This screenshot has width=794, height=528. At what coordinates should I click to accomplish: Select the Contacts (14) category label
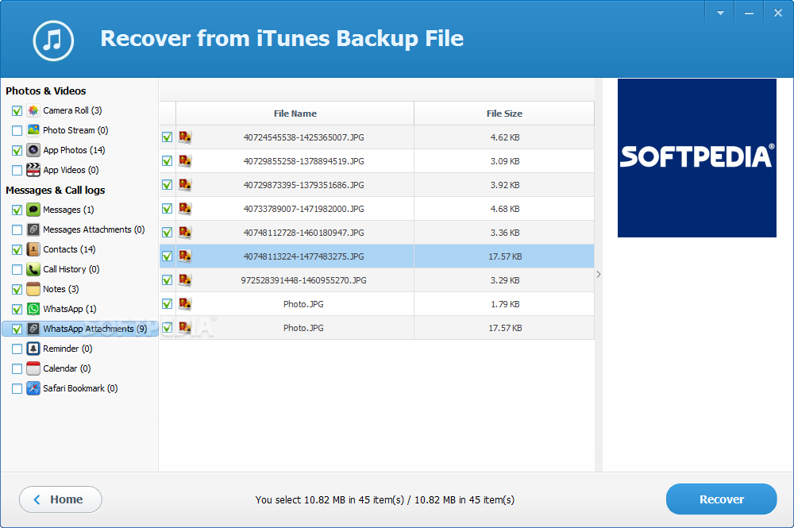[x=69, y=249]
